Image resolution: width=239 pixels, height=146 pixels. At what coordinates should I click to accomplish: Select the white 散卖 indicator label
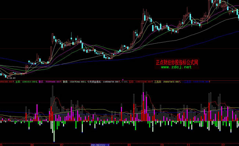point(65,82)
